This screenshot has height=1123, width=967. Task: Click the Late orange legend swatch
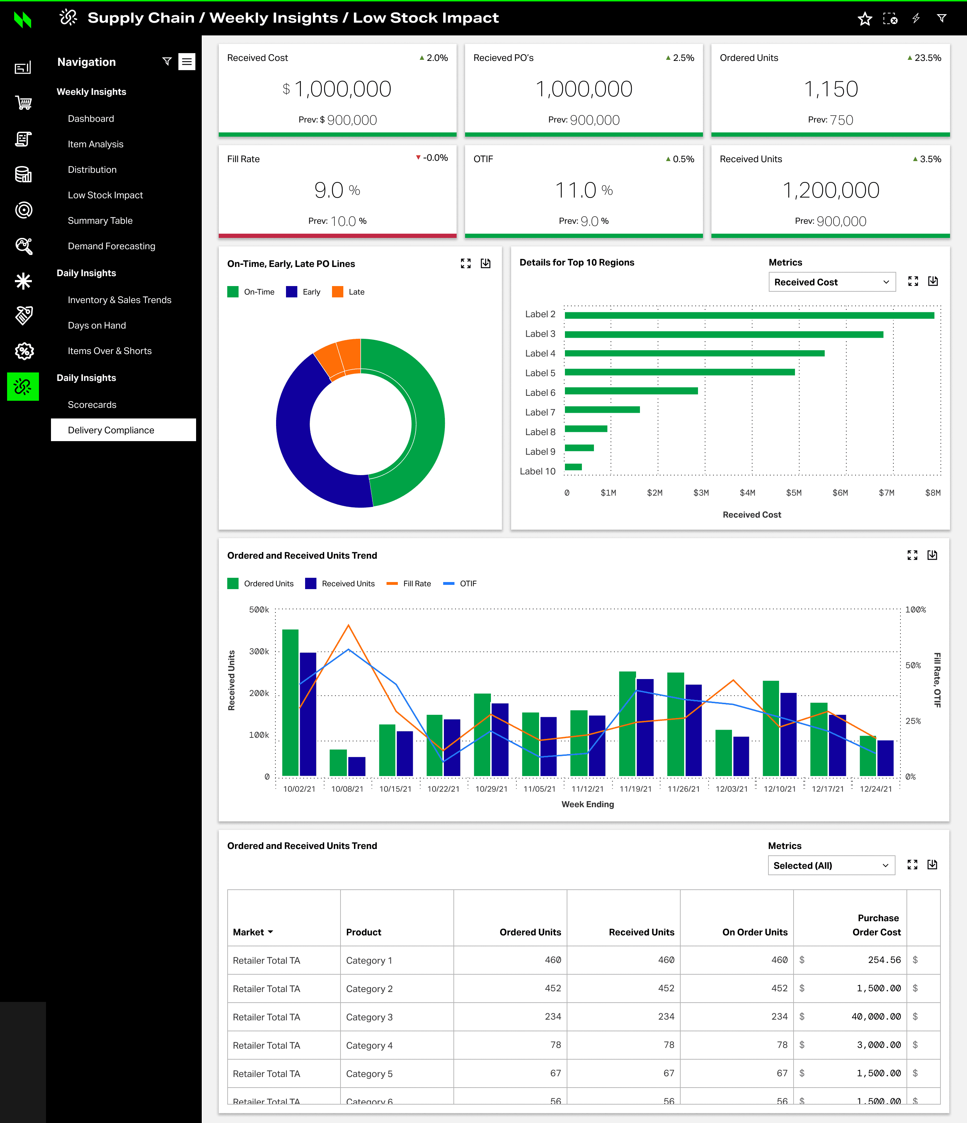pyautogui.click(x=338, y=292)
